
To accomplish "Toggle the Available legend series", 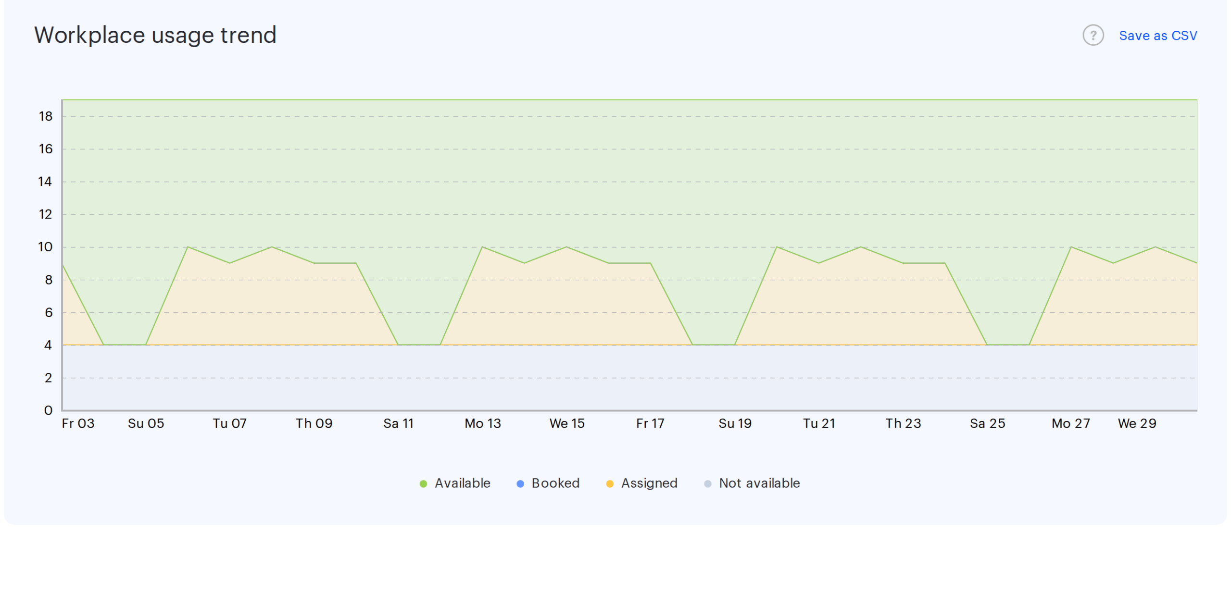I will click(455, 483).
